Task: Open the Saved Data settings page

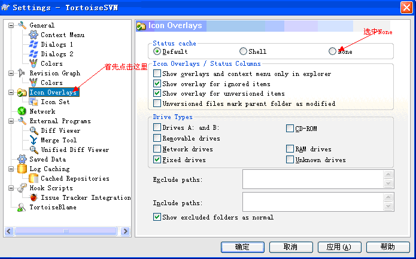Action: click(48, 159)
